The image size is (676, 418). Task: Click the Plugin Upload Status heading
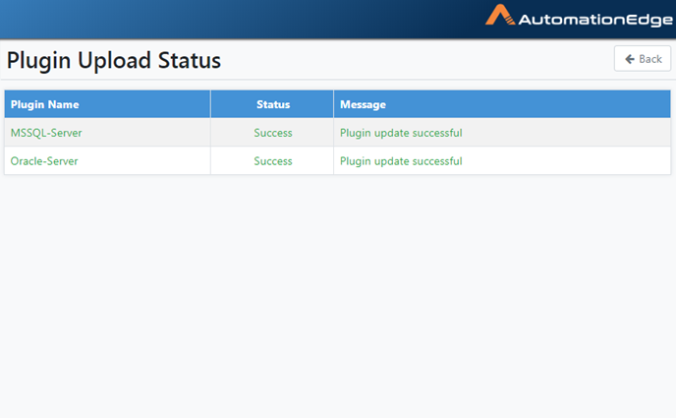114,60
